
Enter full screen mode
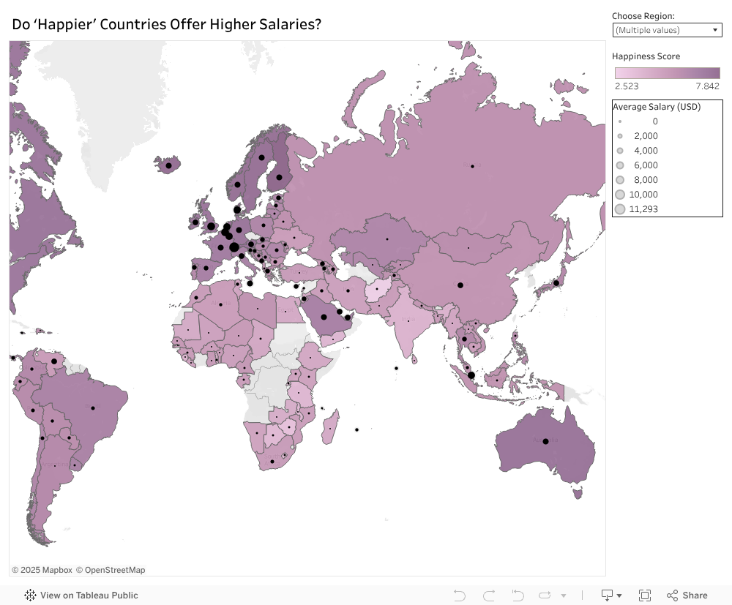click(x=645, y=595)
